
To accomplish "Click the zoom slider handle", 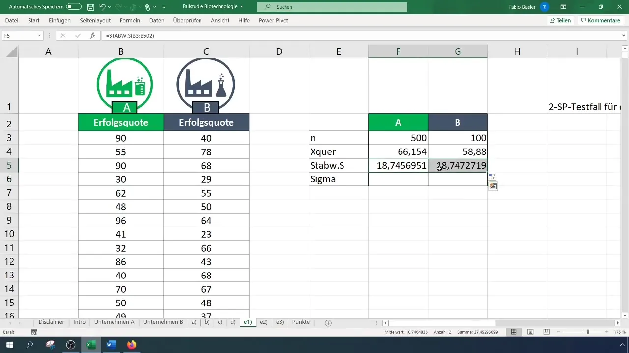I will 588,332.
